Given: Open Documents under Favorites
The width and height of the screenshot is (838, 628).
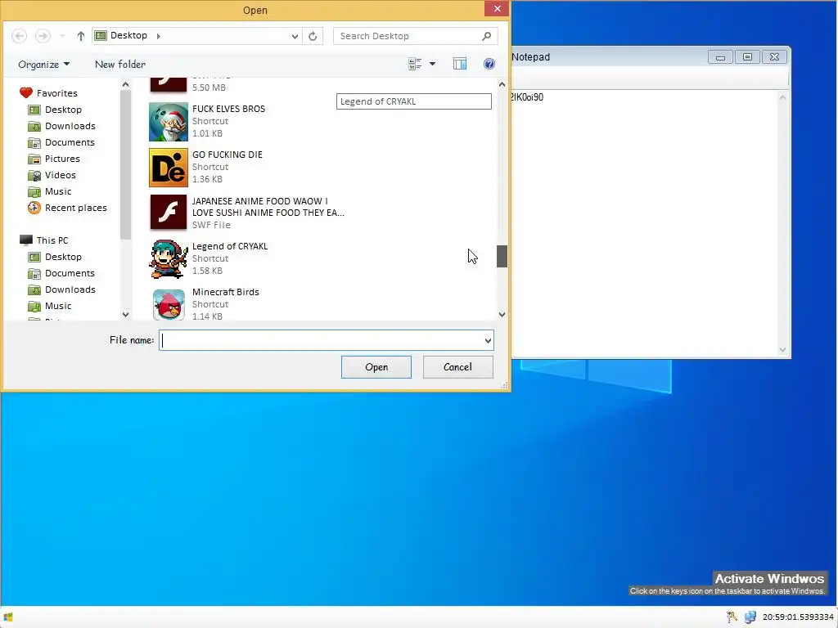Looking at the screenshot, I should (61, 142).
